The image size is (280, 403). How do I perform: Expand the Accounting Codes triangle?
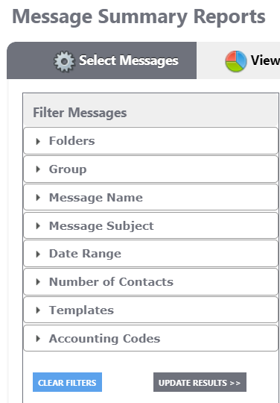[38, 339]
